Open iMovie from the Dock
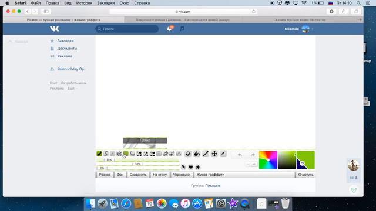376x211 pixels. pos(233,203)
